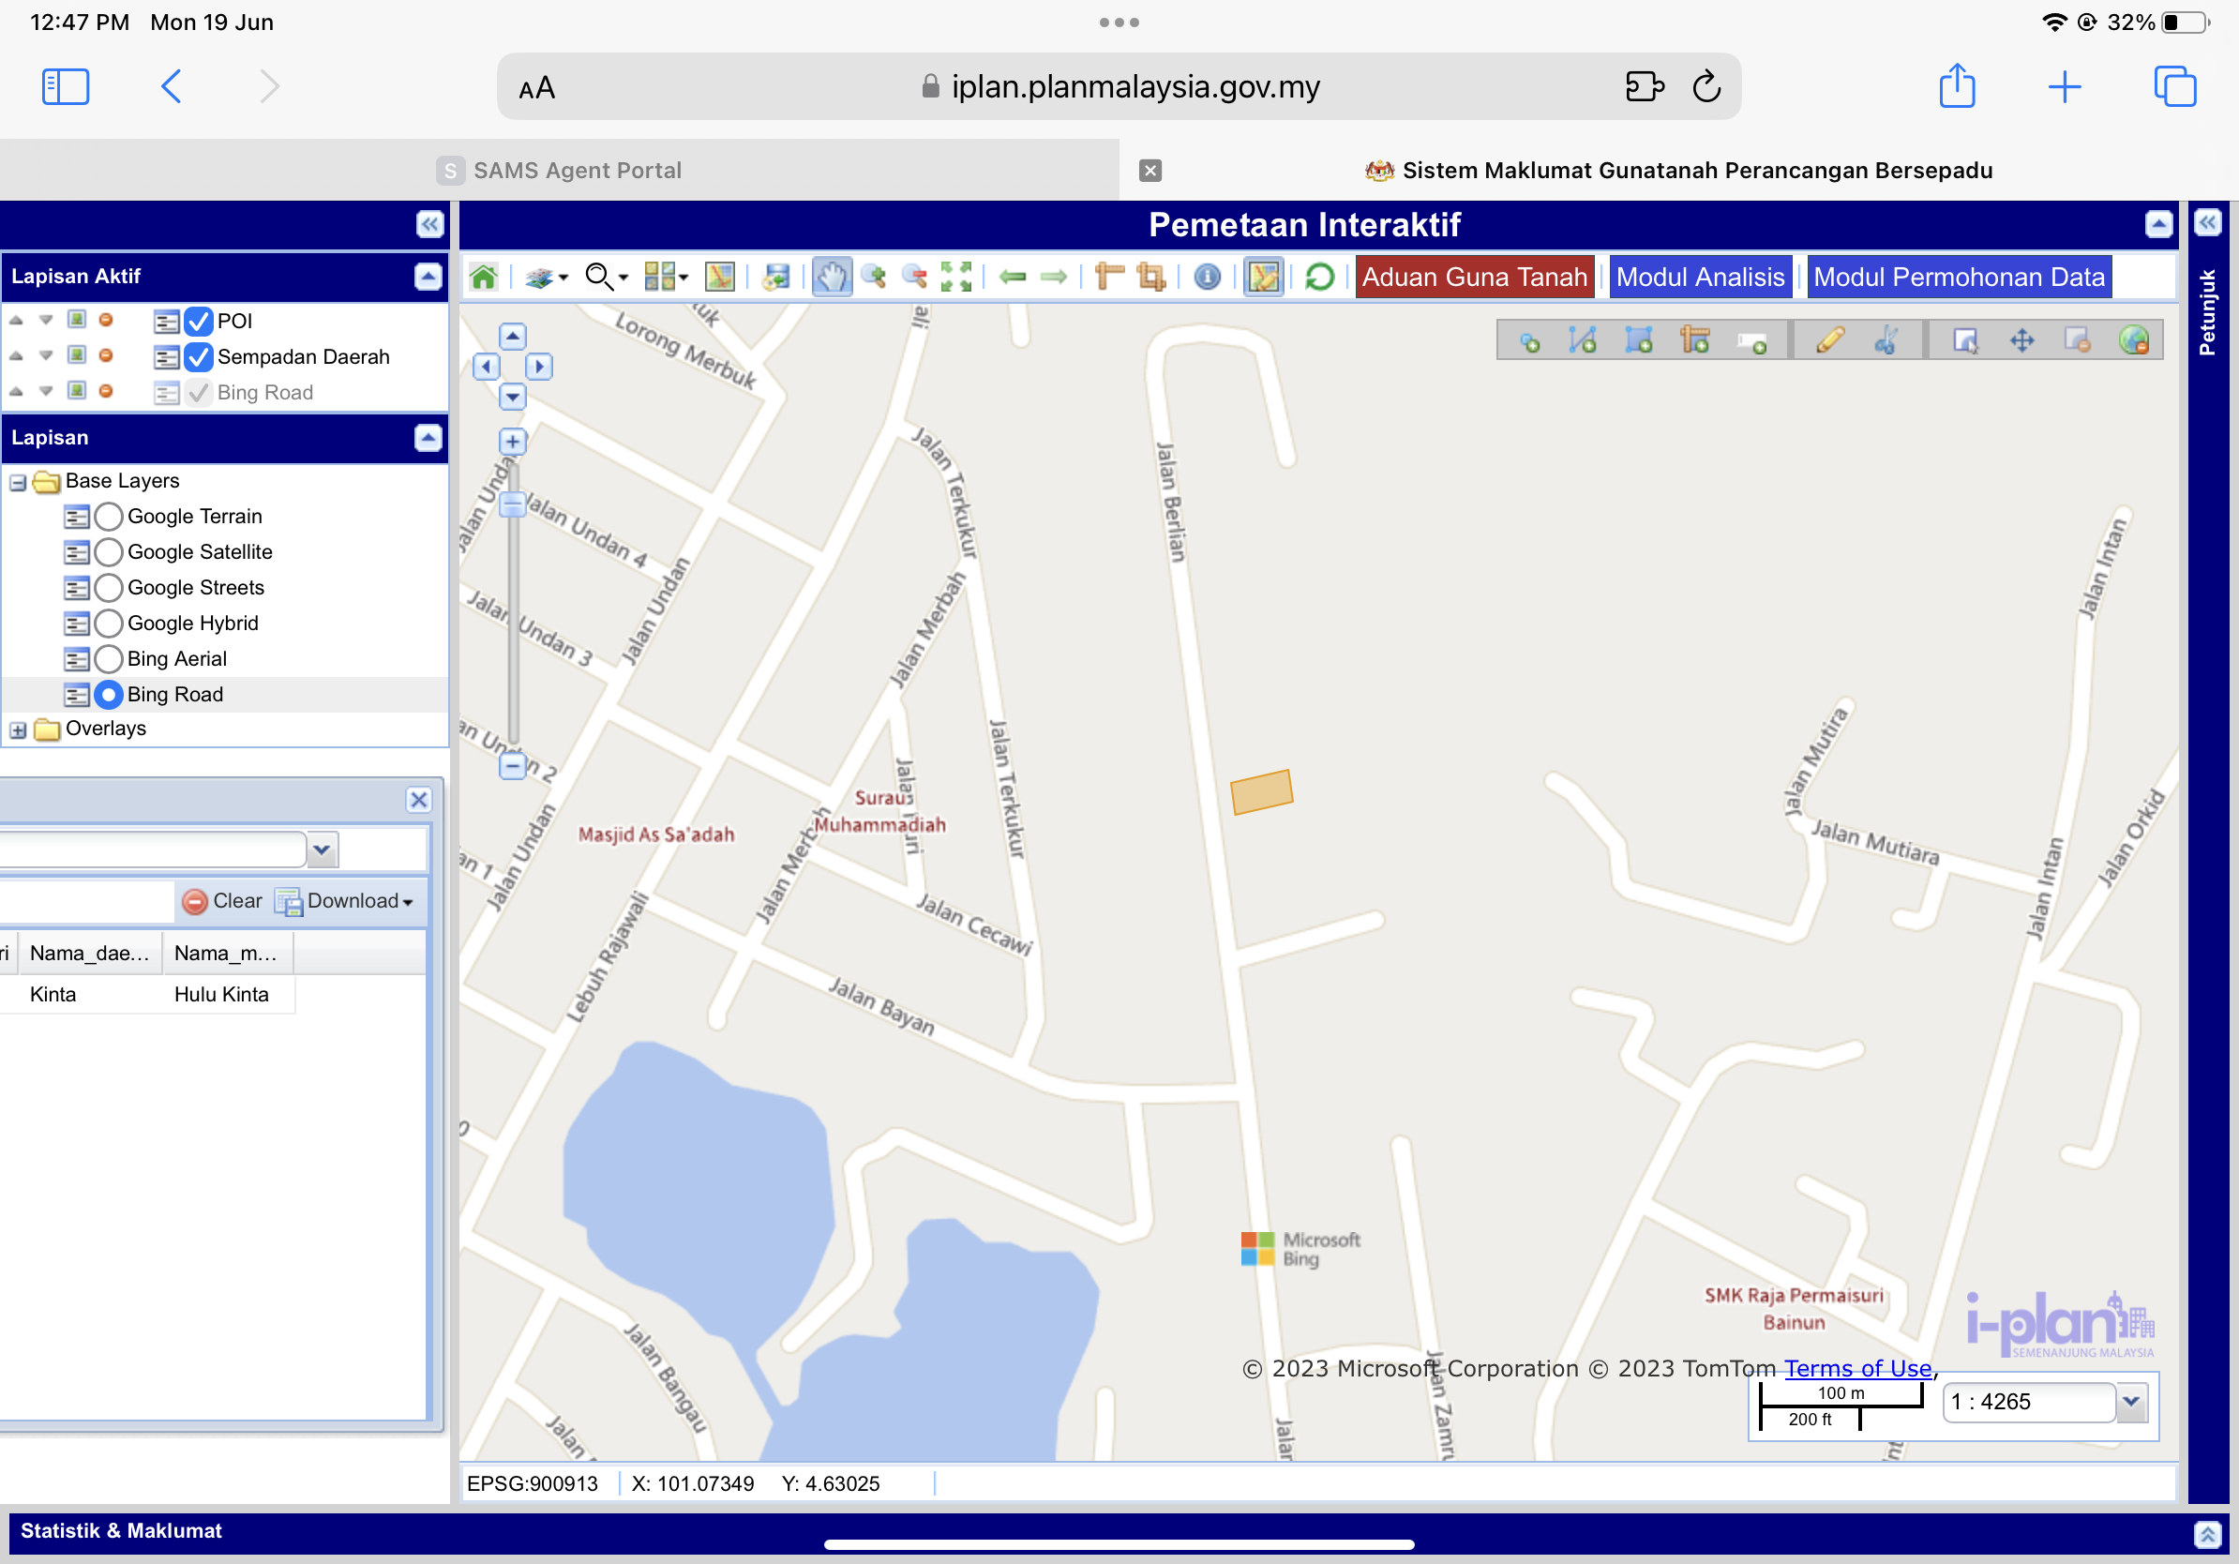
Task: Click the blue Info identify tool
Action: coord(1207,277)
